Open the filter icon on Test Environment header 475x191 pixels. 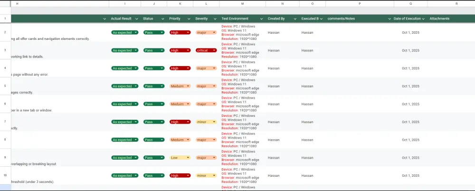coord(261,19)
